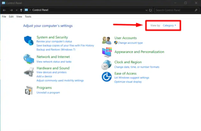Click Optimize visual display
The image size is (201, 131).
click(x=128, y=82)
